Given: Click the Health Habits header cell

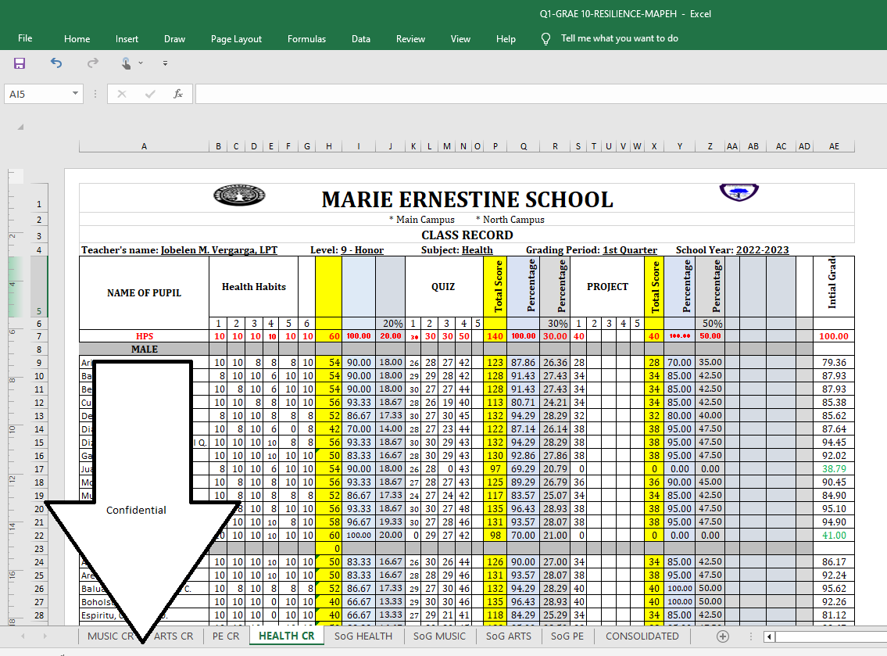Looking at the screenshot, I should point(253,286).
